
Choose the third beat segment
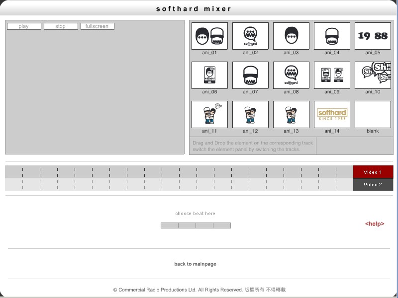tap(204, 225)
